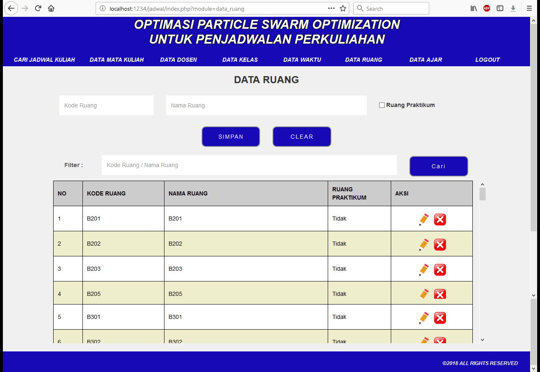540x372 pixels.
Task: Bookmark this page with the star icon
Action: [343, 8]
